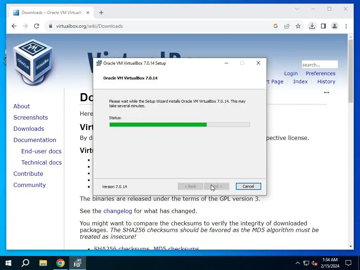Screen dimensions: 360x270
Task: Open Contribute sidebar link
Action: (x=28, y=174)
